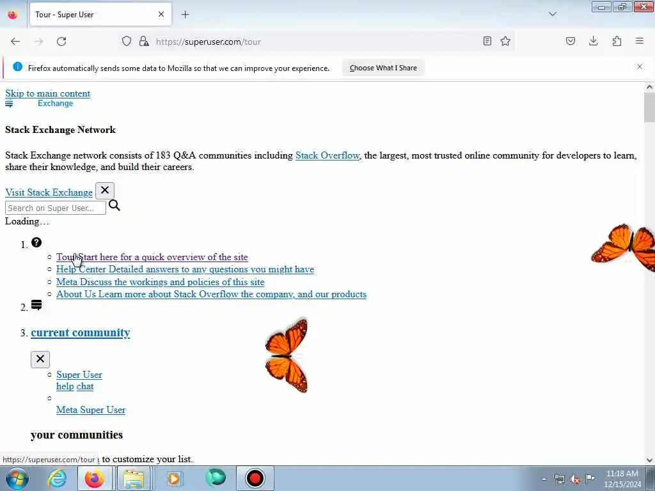The image size is (655, 491).
Task: Click the address bar URL superuser.com/tour
Action: pos(208,42)
